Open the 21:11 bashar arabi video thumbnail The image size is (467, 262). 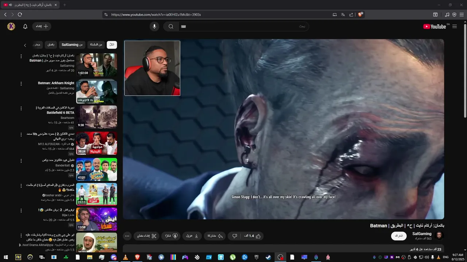[97, 194]
